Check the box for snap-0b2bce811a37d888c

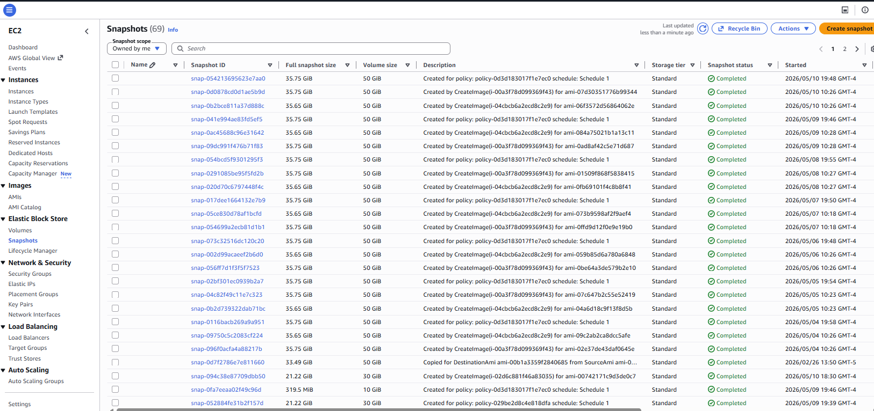(115, 106)
